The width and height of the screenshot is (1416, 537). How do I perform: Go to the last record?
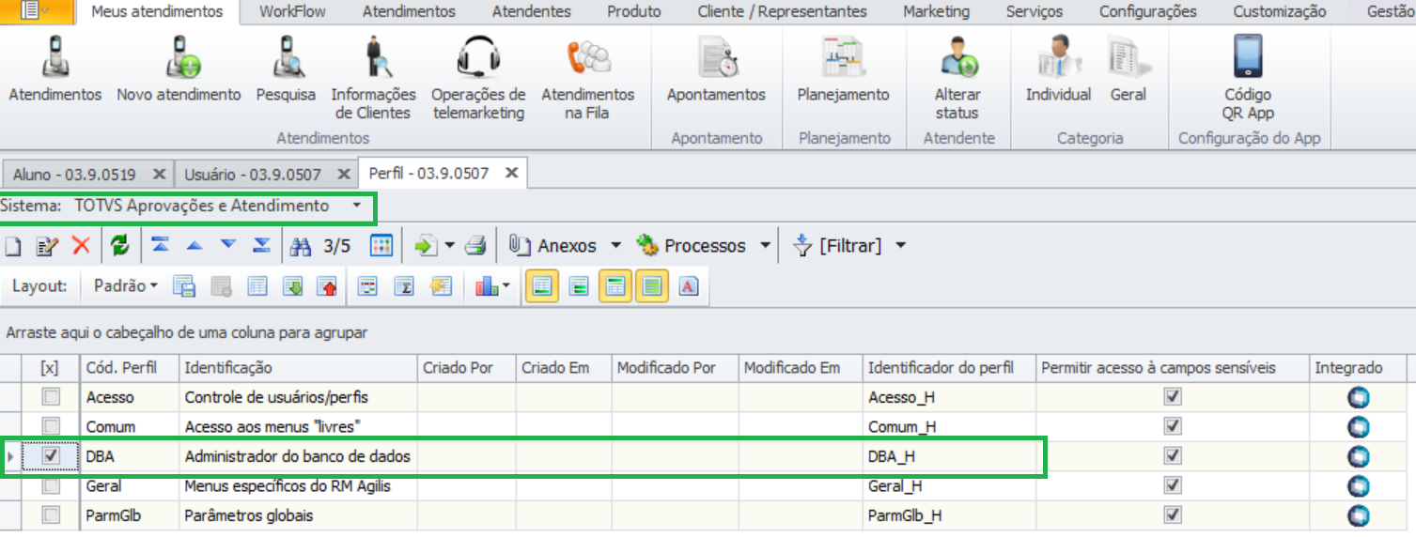(262, 246)
